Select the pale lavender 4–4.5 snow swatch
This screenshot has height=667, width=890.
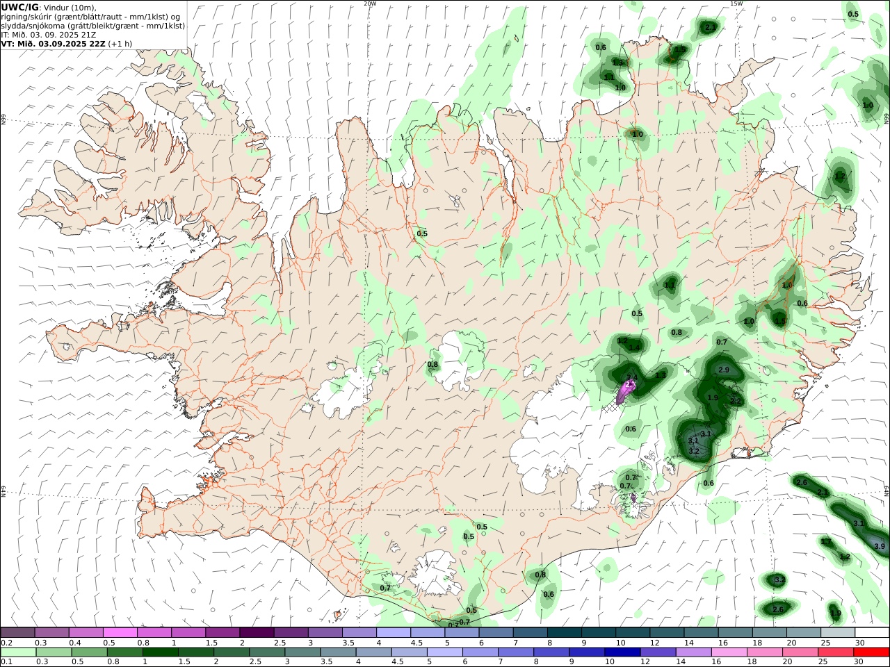pos(393,633)
